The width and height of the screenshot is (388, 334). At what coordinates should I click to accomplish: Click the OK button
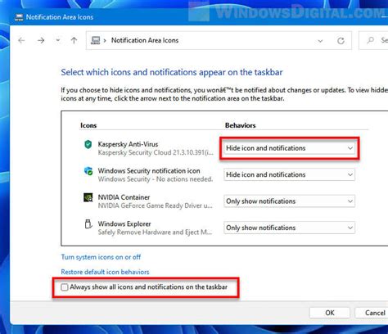pos(330,313)
